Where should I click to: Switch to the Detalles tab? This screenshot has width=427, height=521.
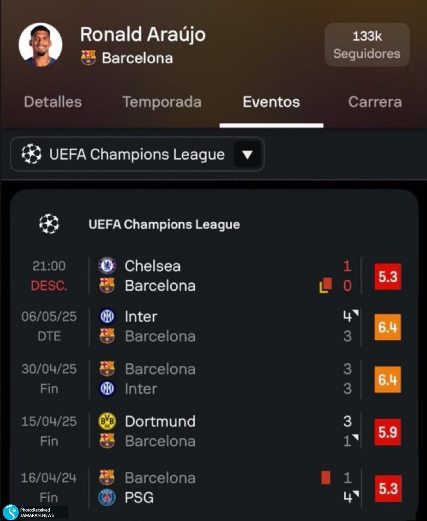[53, 102]
